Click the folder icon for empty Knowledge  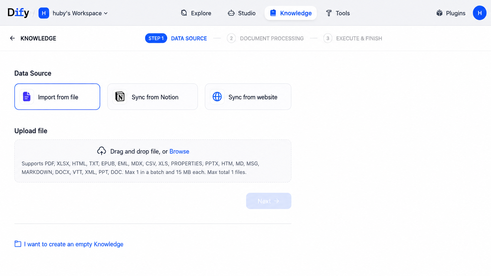(x=18, y=244)
